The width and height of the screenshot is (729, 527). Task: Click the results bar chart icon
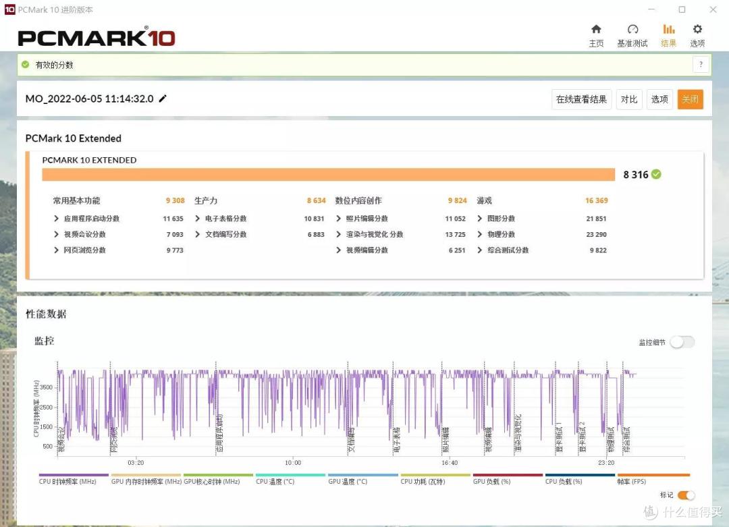[x=668, y=29]
